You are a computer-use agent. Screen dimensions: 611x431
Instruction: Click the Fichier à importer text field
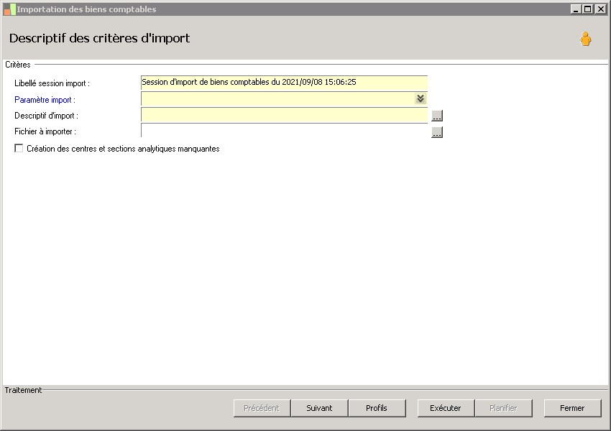pyautogui.click(x=284, y=131)
